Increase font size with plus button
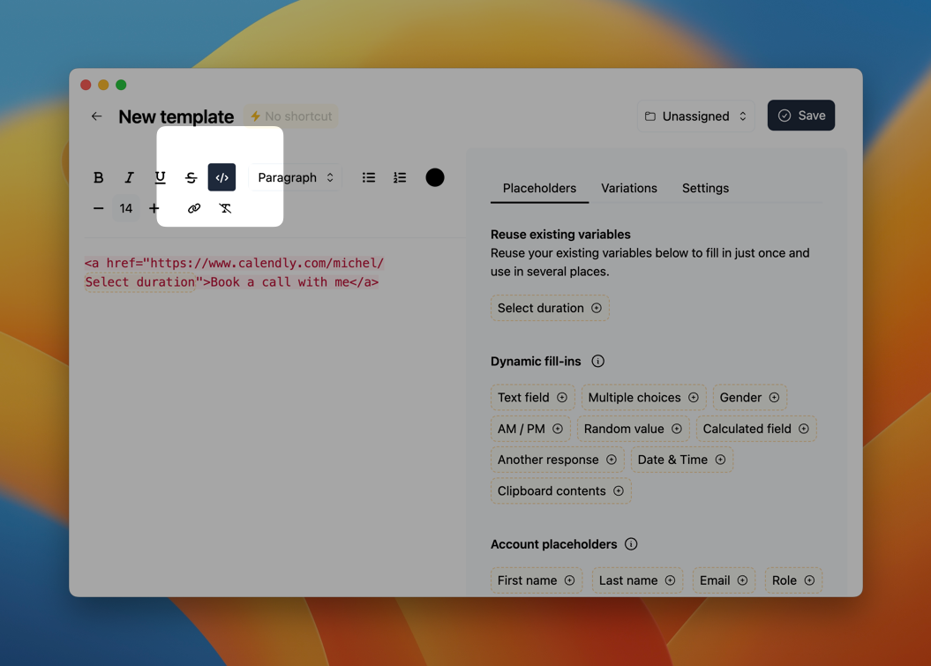The width and height of the screenshot is (931, 666). (154, 208)
